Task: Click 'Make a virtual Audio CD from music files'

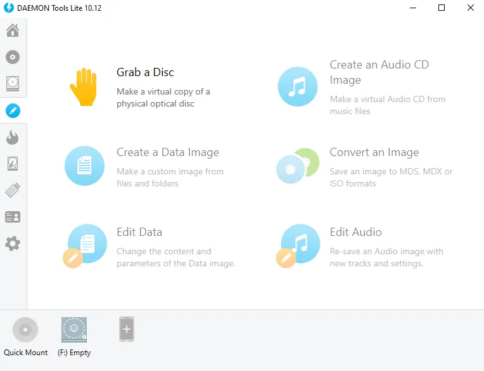Action: click(388, 105)
